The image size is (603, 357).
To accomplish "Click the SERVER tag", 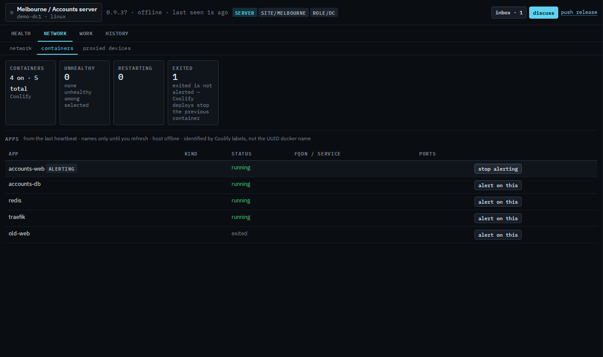I will (x=245, y=13).
